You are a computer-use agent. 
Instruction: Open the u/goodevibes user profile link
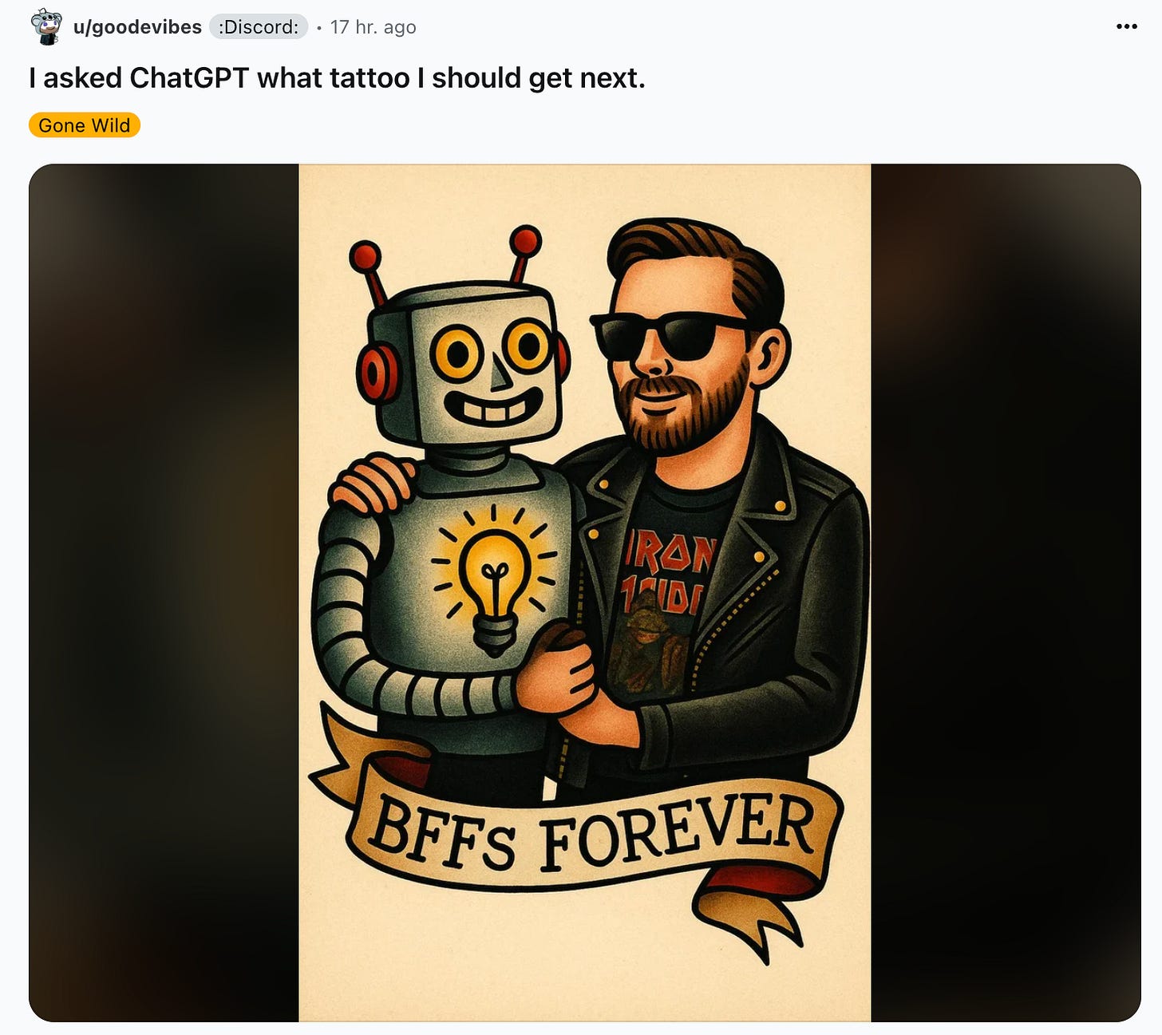pyautogui.click(x=137, y=27)
